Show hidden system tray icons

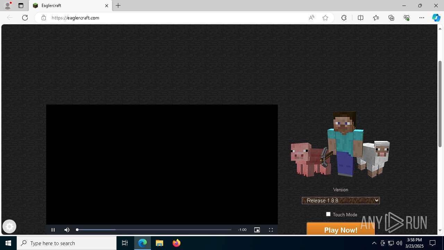click(x=374, y=243)
